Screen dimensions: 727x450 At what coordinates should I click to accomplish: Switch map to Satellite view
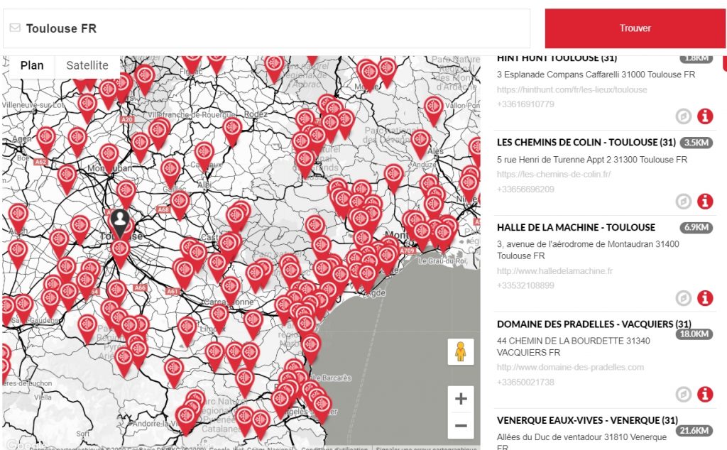(x=87, y=65)
